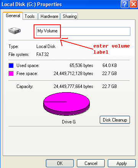This screenshot has height=168, width=138.
Task: Select the FAT32 file system text
Action: [x=42, y=54]
